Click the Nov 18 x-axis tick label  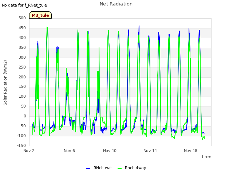pyautogui.click(x=190, y=151)
